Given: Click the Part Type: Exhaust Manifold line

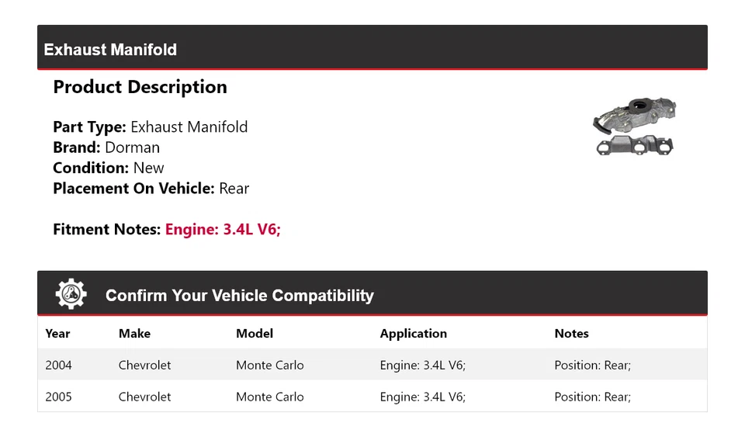Looking at the screenshot, I should [151, 127].
